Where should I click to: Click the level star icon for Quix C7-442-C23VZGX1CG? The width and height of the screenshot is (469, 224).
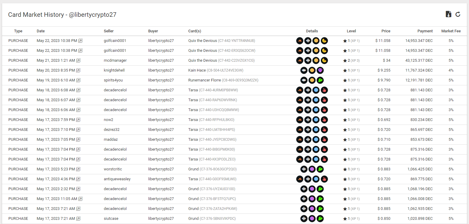[345, 60]
